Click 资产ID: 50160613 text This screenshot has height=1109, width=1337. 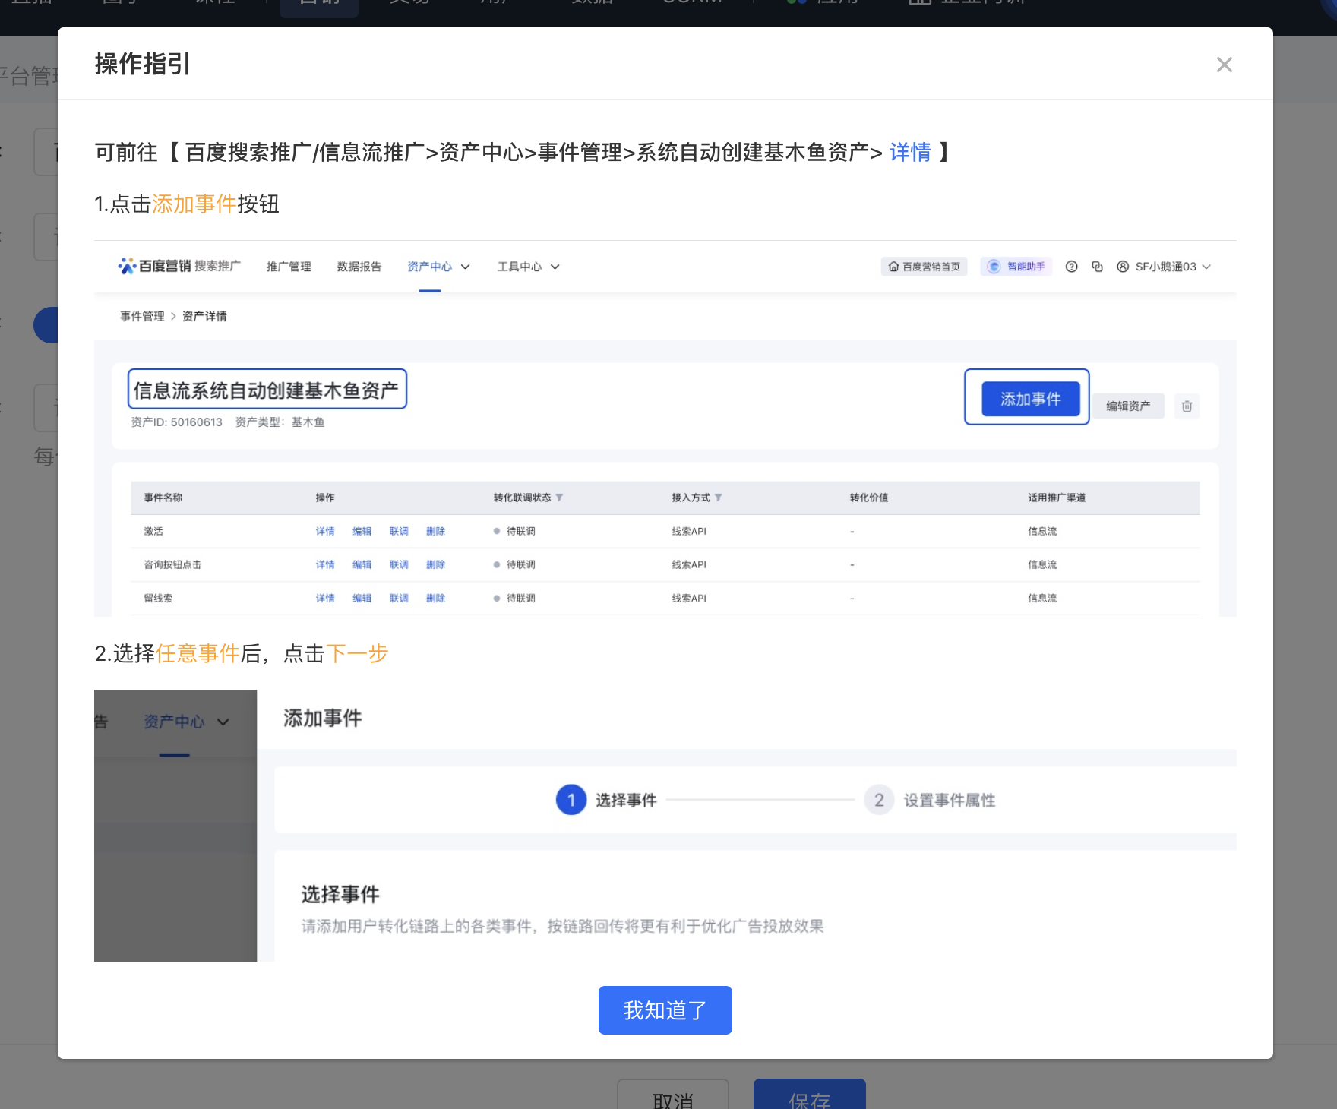click(176, 422)
